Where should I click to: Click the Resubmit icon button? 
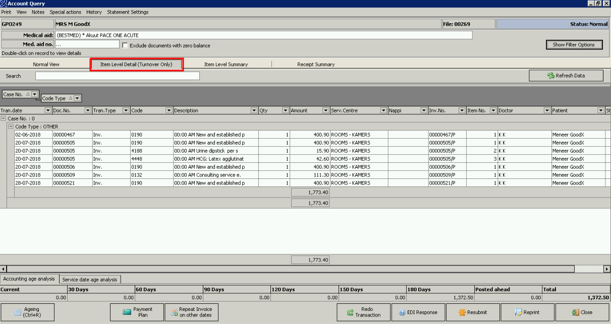click(472, 312)
